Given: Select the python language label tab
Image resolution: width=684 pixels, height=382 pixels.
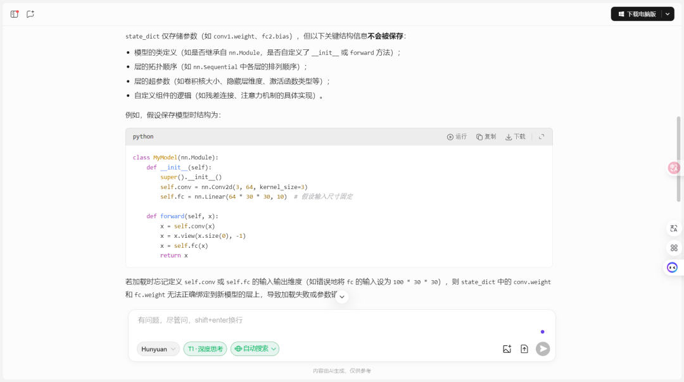Looking at the screenshot, I should coord(142,136).
